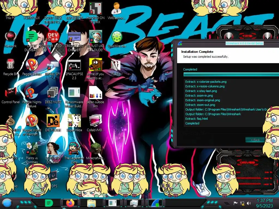Click the 'Installation Complete' header text

(x=197, y=51)
